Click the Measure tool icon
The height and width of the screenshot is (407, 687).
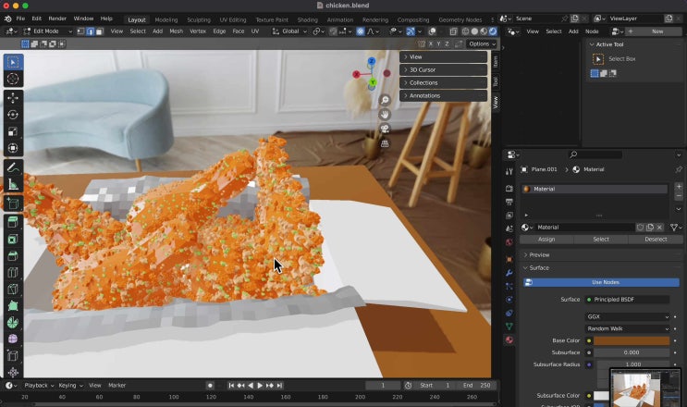[x=13, y=185]
